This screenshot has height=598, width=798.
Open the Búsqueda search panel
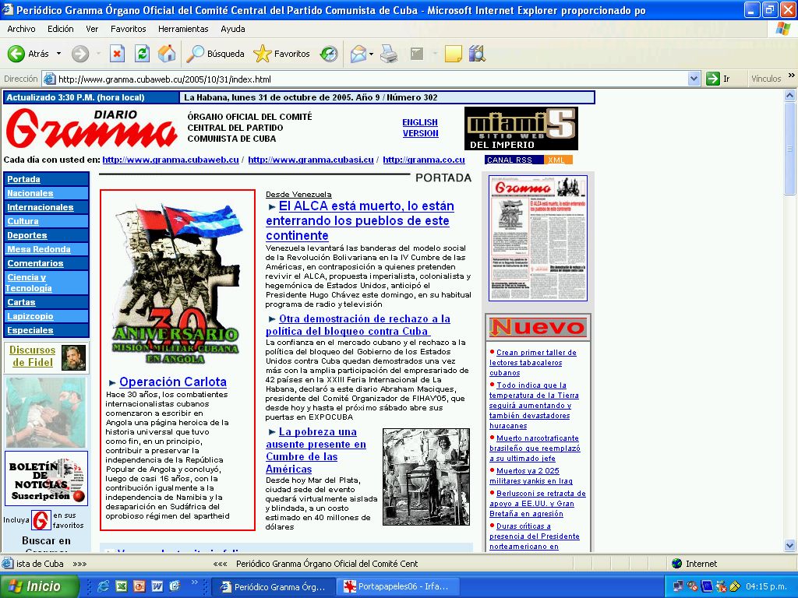[x=216, y=54]
